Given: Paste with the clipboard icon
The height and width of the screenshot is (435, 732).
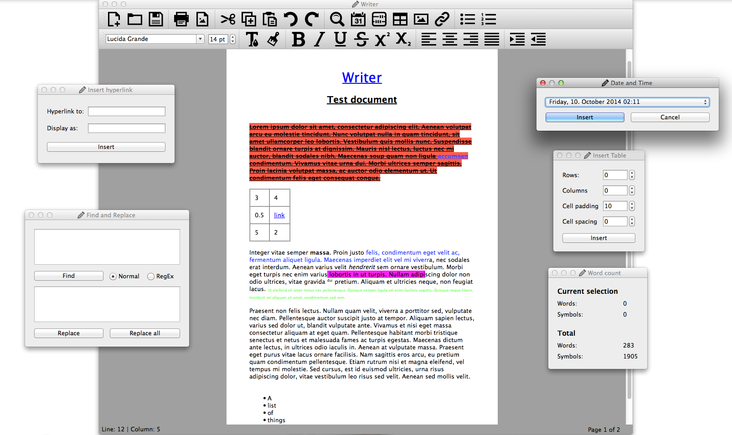Looking at the screenshot, I should tap(270, 19).
